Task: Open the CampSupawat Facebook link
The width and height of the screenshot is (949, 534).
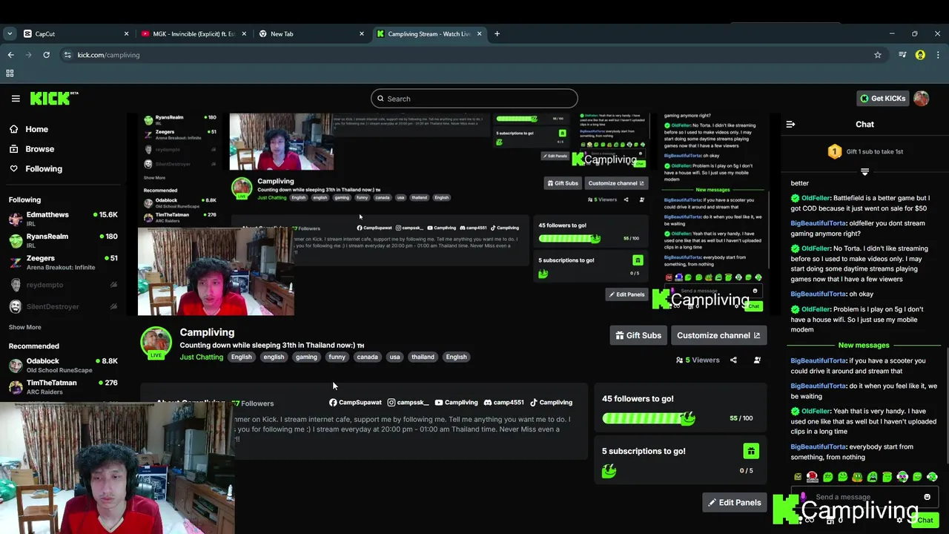Action: tap(355, 402)
